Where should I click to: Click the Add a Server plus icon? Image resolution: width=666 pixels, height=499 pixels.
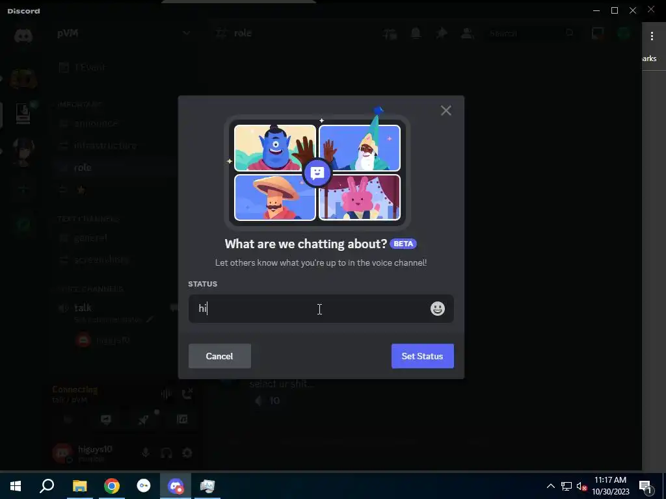pos(23,190)
